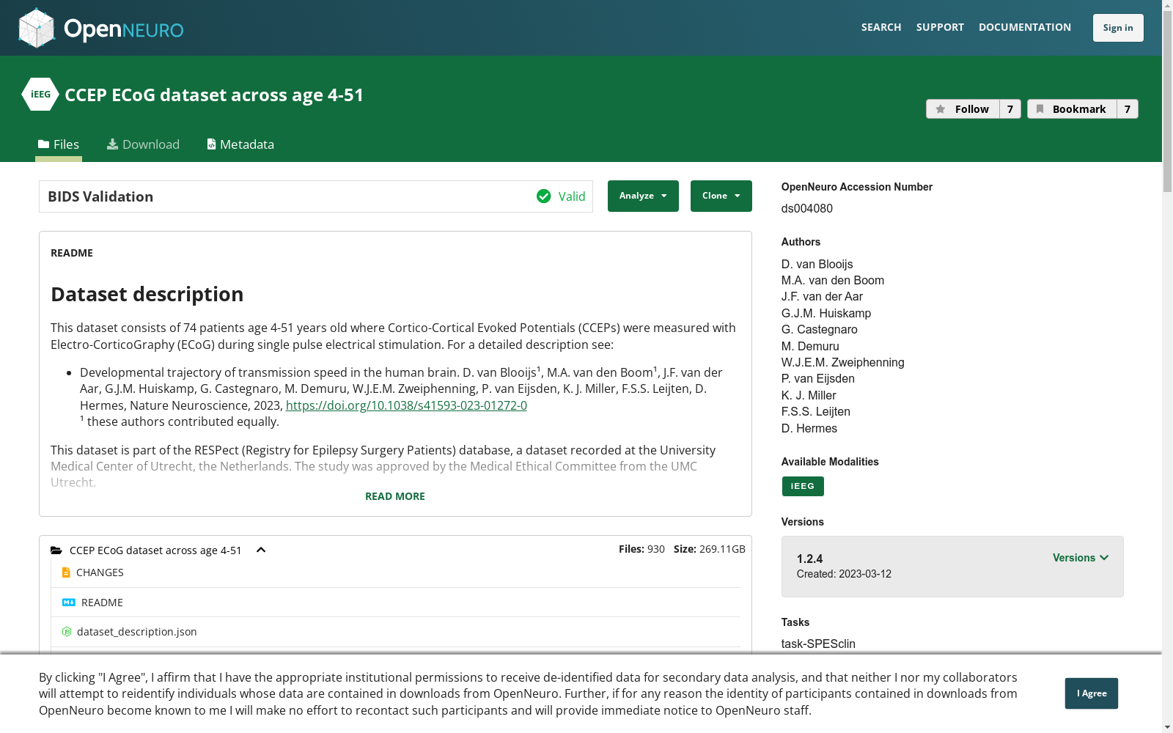This screenshot has height=733, width=1173.
Task: Click the I Agree button
Action: pos(1092,693)
